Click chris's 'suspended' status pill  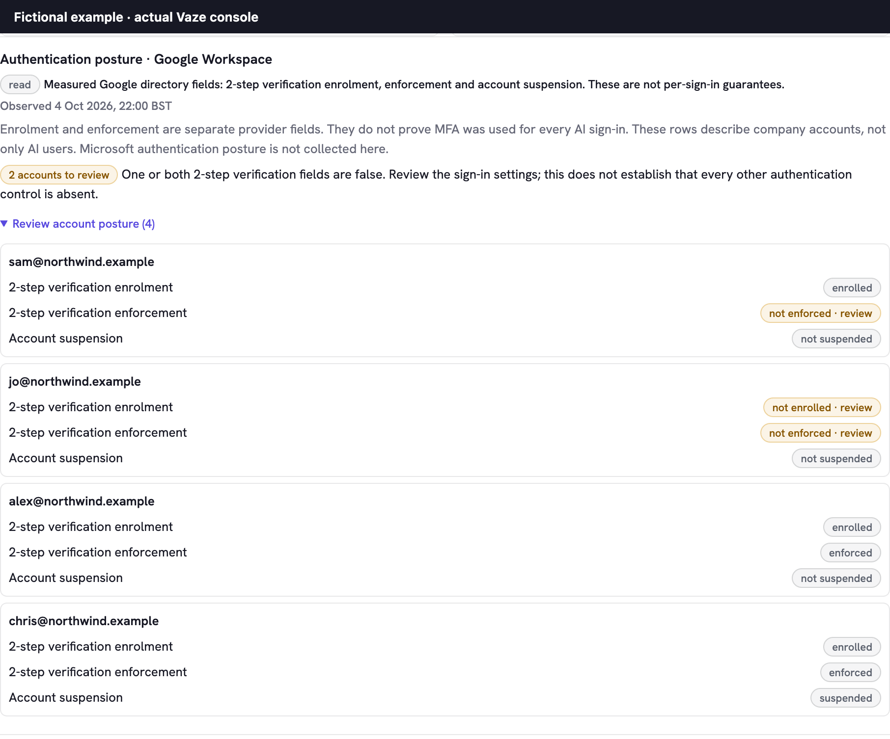tap(845, 698)
